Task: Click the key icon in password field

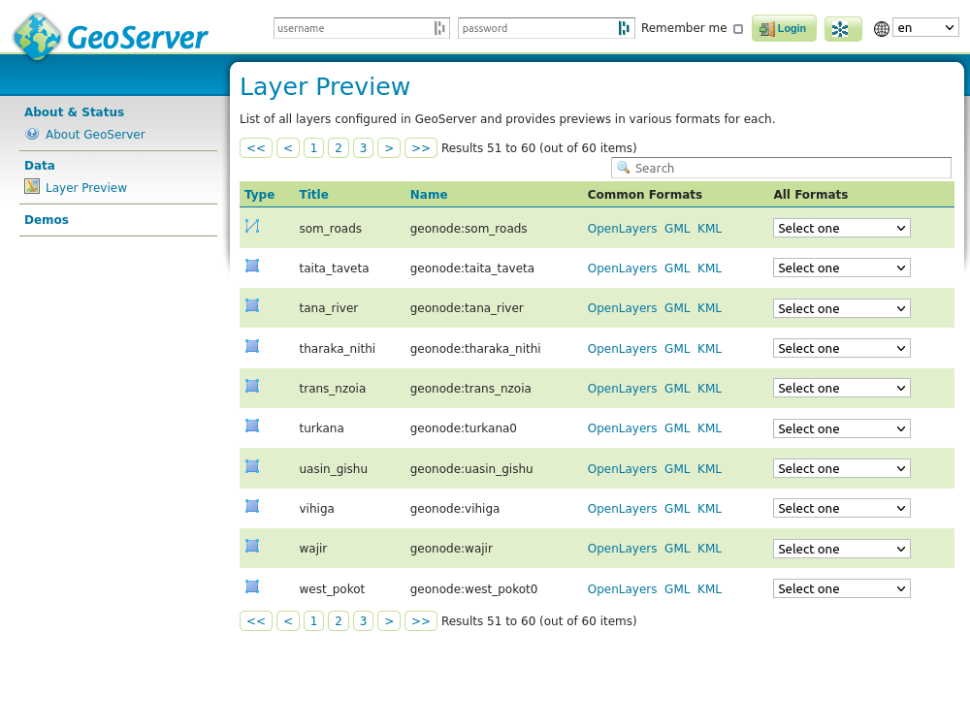Action: 624,28
